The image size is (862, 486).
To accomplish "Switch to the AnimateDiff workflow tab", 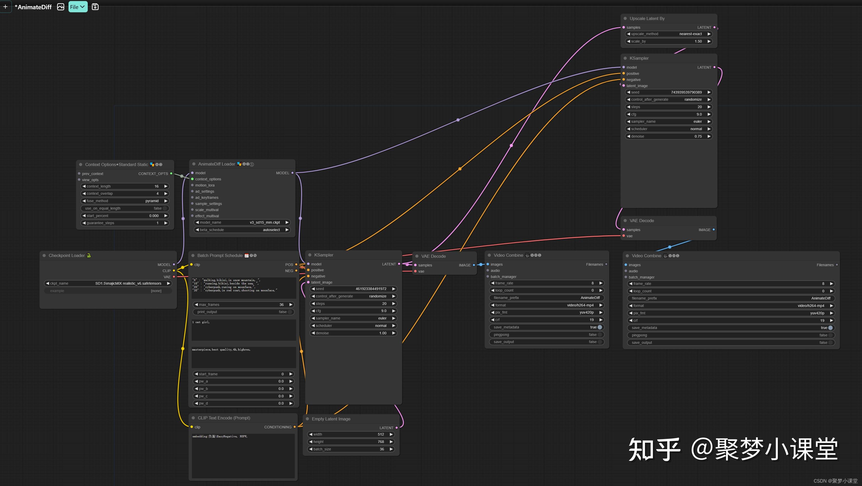I will (x=33, y=7).
